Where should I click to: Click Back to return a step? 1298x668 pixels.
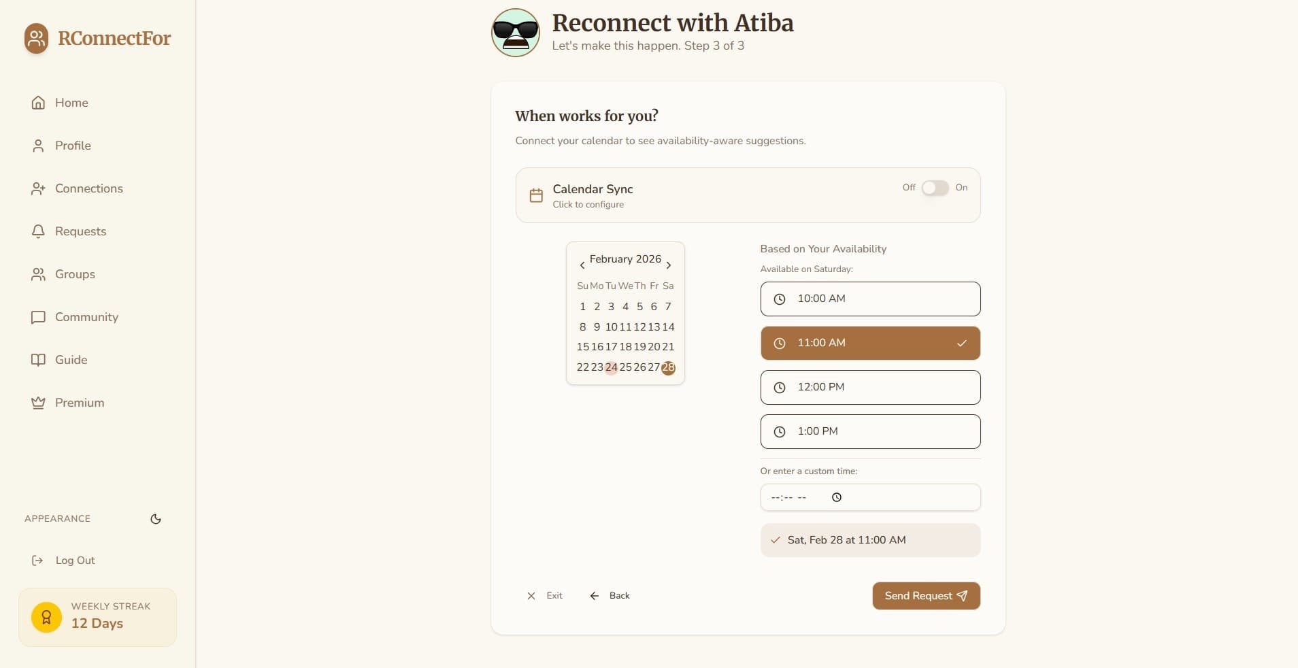609,595
